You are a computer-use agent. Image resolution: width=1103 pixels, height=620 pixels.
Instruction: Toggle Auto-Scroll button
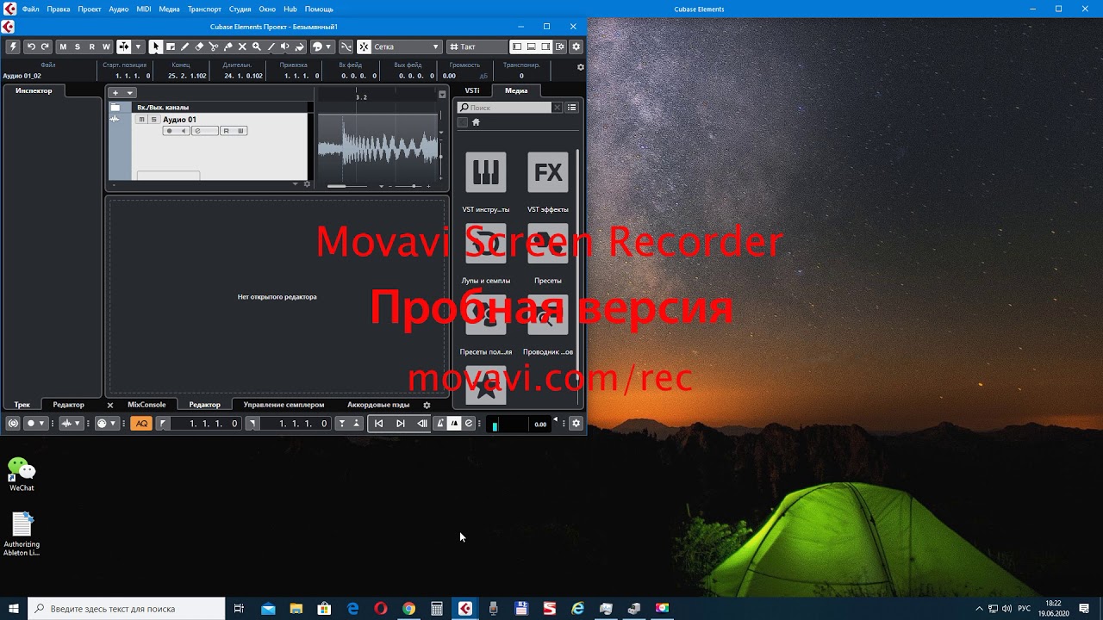point(124,46)
